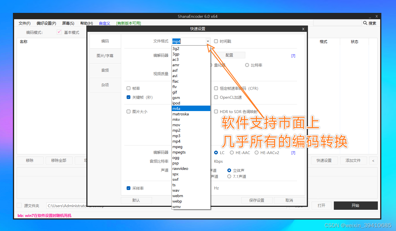Image resolution: width=396 pixels, height=231 pixels.
Task: Toggle the 帧率 checkbox
Action: click(128, 88)
